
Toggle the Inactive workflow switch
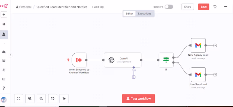[169, 7]
